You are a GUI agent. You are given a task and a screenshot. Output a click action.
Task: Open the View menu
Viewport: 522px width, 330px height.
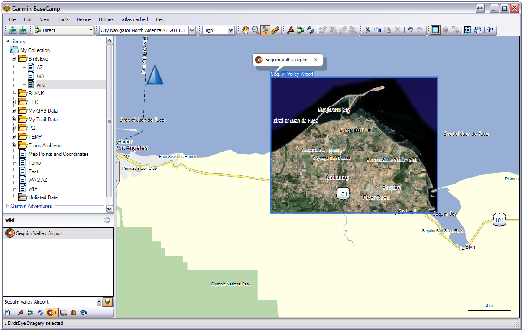tap(45, 19)
